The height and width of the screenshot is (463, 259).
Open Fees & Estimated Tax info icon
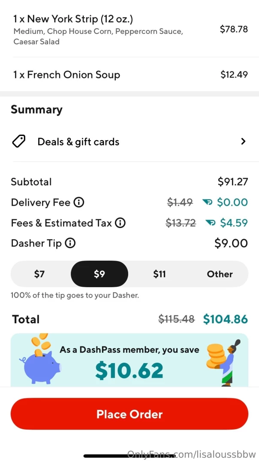[120, 223]
